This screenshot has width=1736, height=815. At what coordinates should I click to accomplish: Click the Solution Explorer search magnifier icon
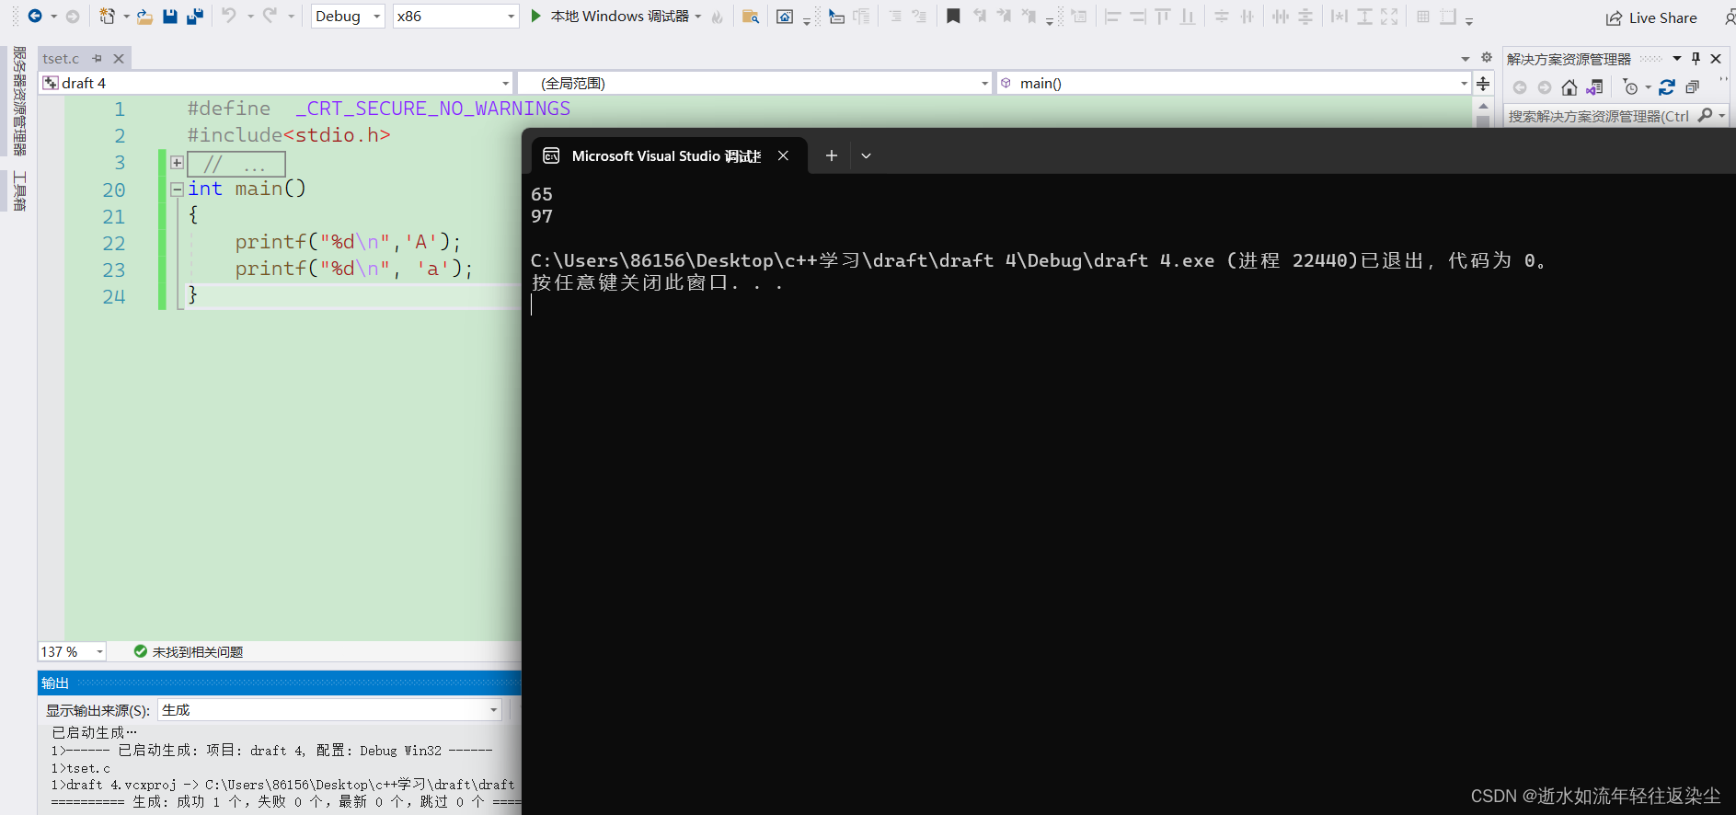(x=1706, y=115)
